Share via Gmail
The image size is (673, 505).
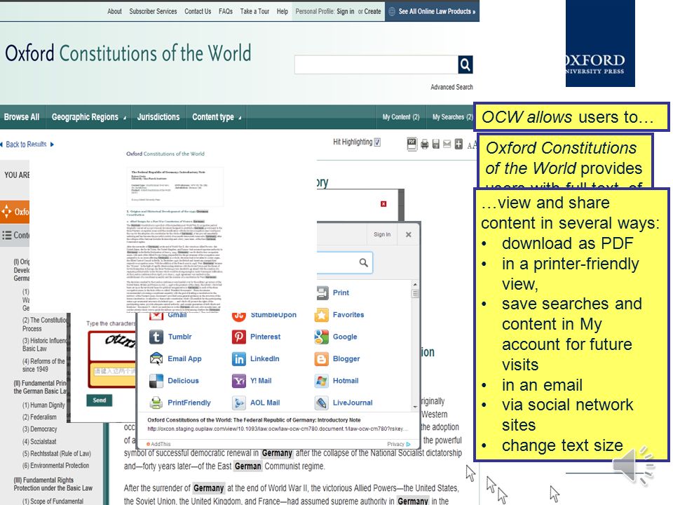coord(168,315)
